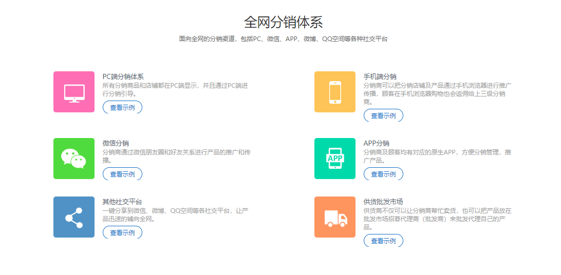Image resolution: width=561 pixels, height=275 pixels.
Task: Open 查看示例 under 其他社交平台
Action: coord(122,232)
